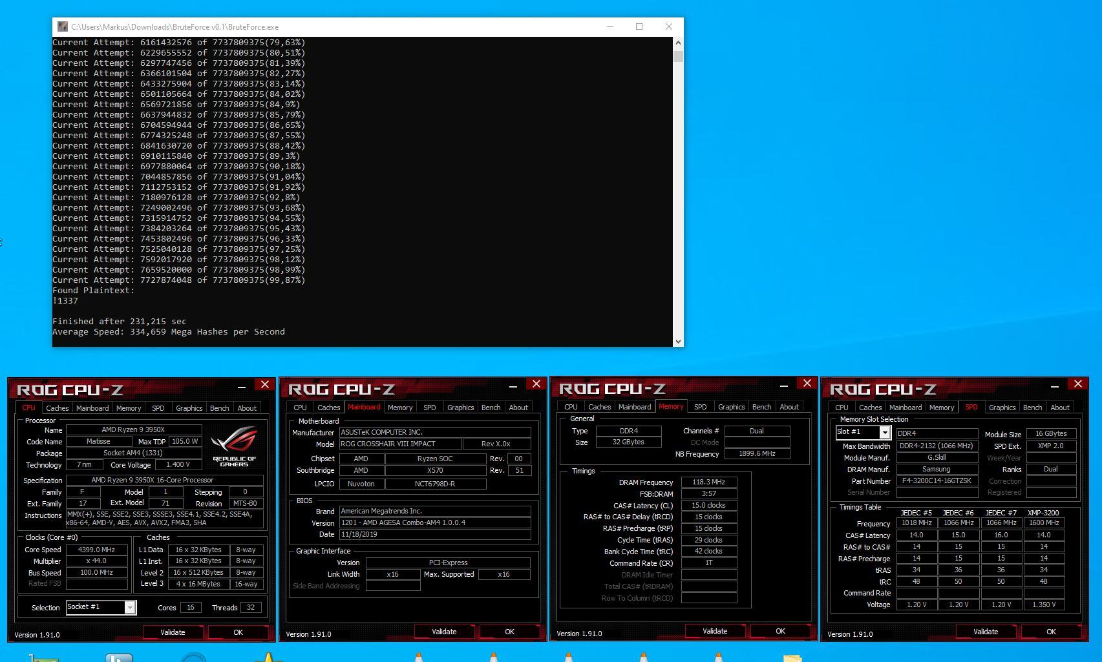Click the FSB:DRAM ratio 3:57 value
Viewport: 1102px width, 662px height.
[709, 493]
